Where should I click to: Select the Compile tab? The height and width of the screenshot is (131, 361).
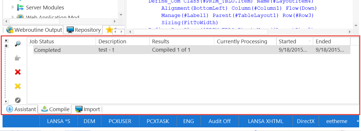[x=55, y=109]
